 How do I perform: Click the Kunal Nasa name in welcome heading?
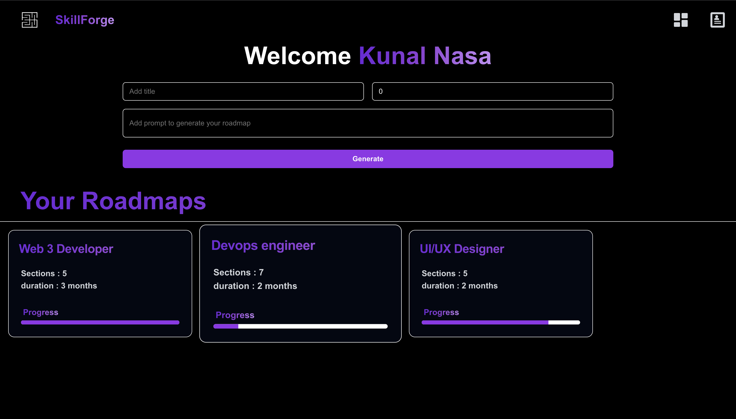(424, 56)
